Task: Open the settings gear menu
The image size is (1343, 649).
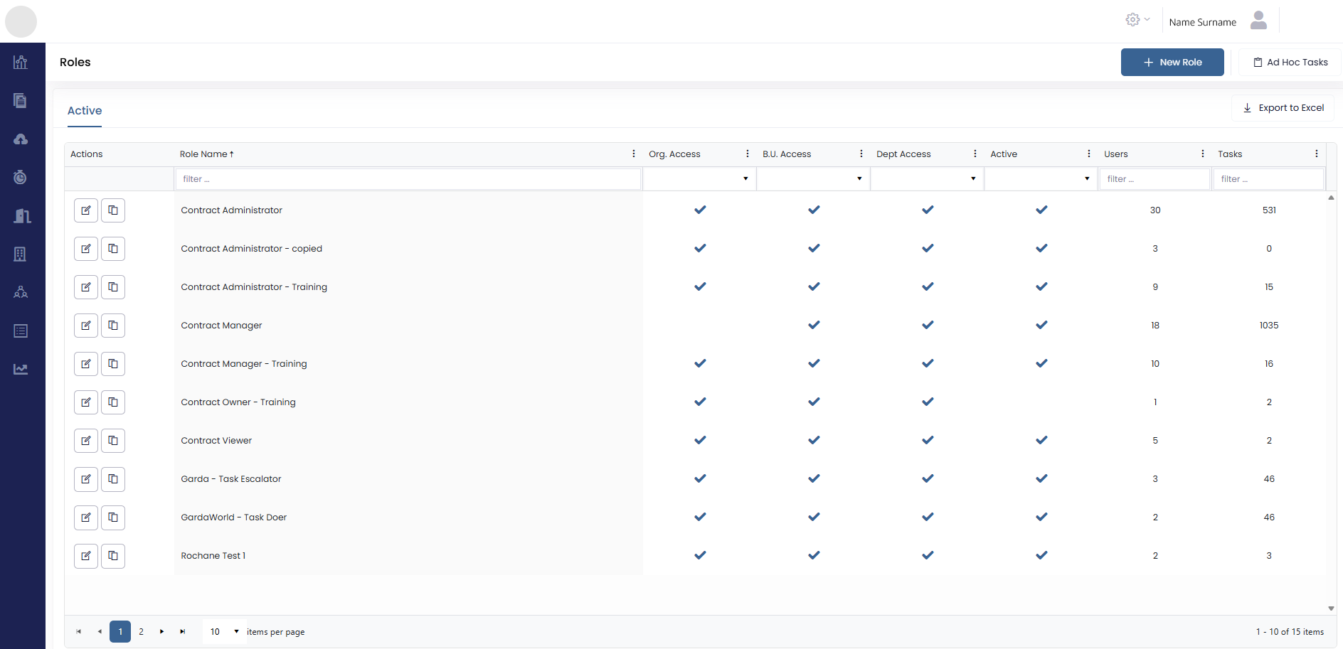Action: (1137, 20)
